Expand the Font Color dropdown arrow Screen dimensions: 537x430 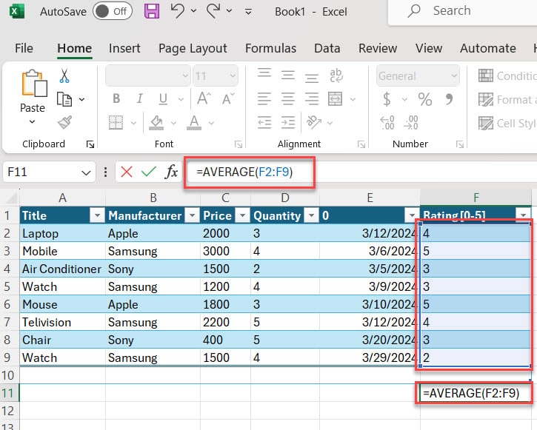pyautogui.click(x=211, y=123)
